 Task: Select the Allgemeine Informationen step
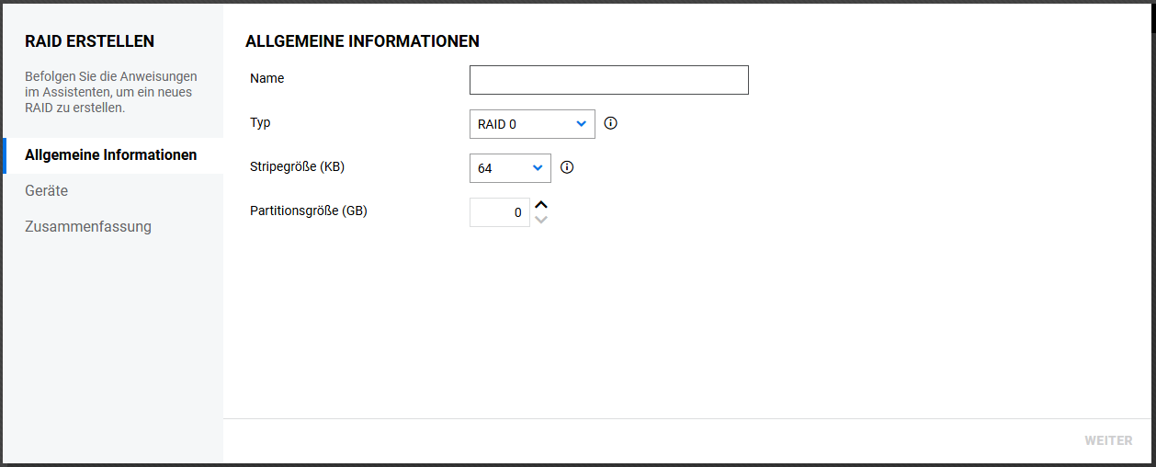point(111,155)
